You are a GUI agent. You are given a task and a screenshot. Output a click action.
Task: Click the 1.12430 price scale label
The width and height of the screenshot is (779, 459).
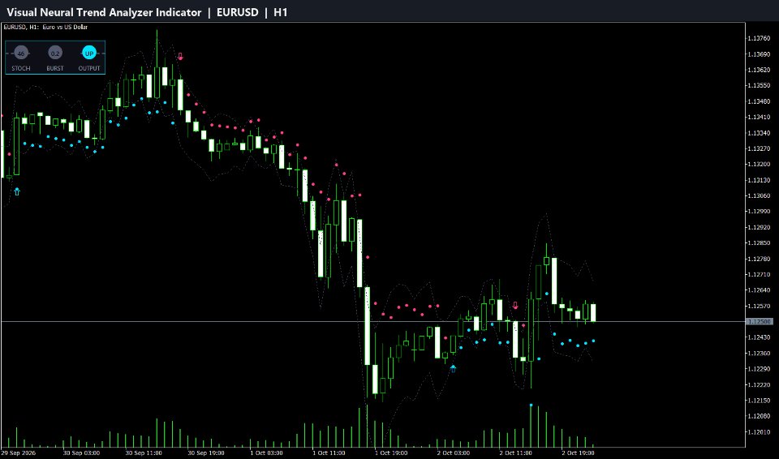coord(760,338)
